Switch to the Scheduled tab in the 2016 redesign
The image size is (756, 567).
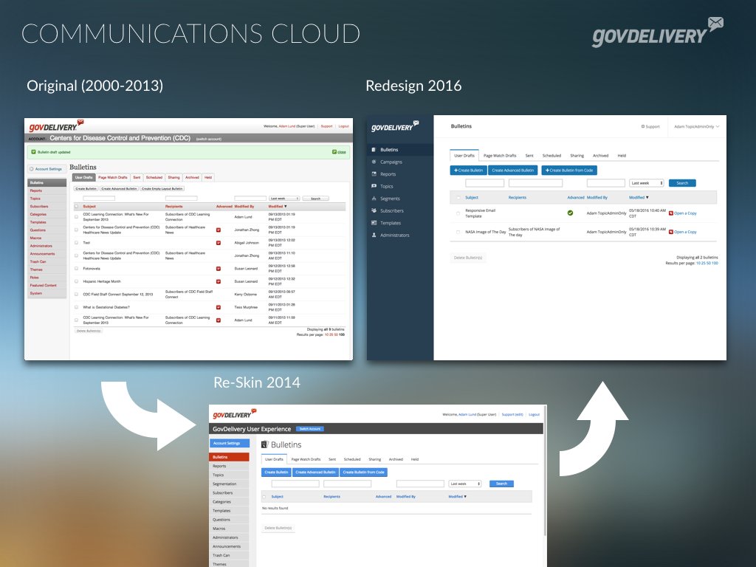coord(551,156)
